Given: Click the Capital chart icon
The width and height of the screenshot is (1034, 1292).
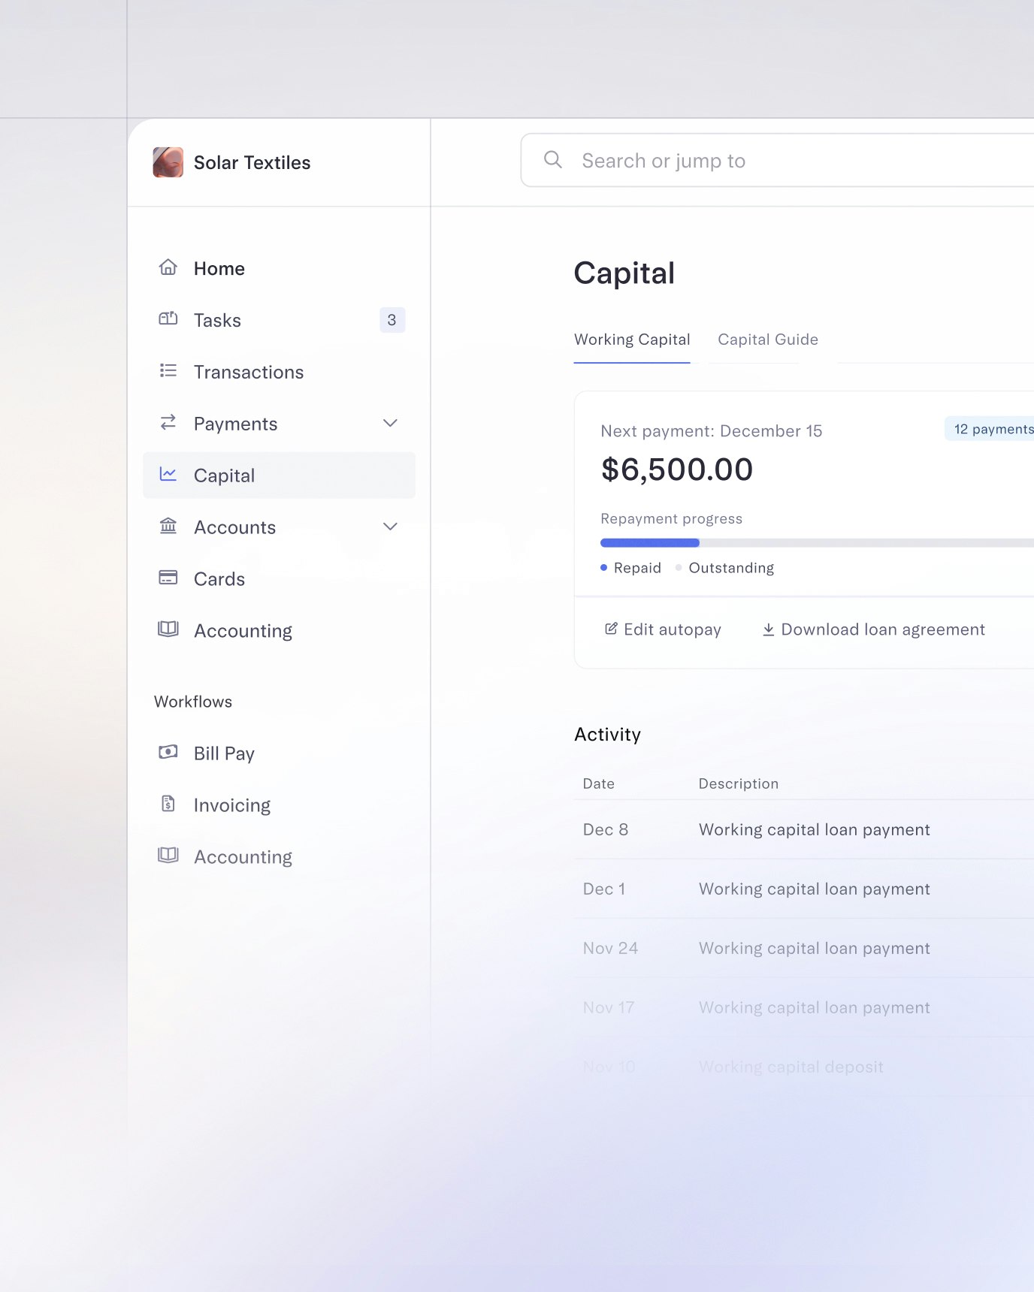Looking at the screenshot, I should (x=168, y=475).
